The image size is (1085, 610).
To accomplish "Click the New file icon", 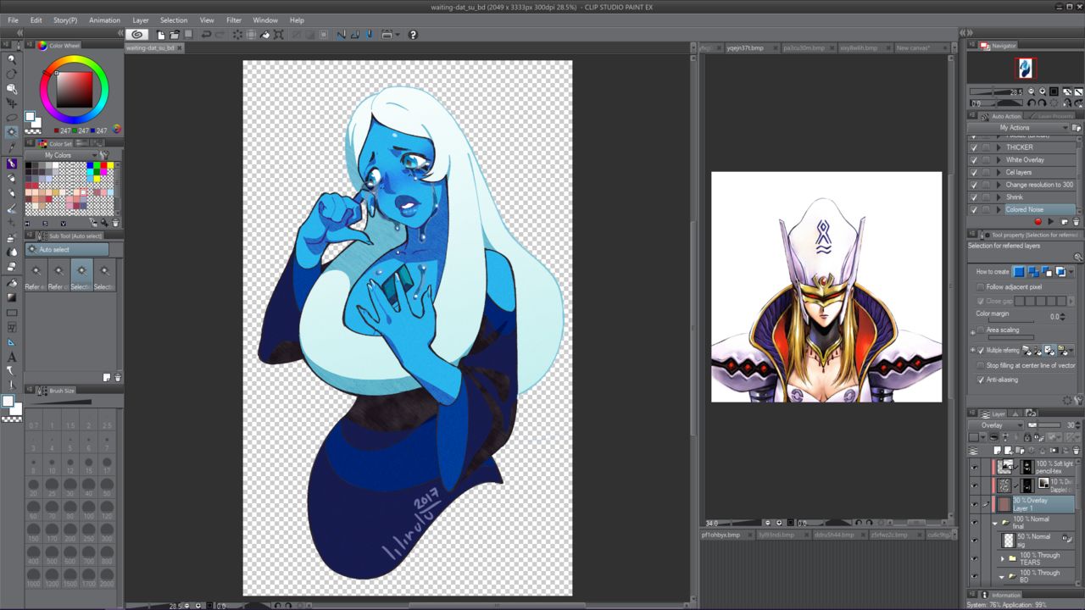I will coord(161,35).
